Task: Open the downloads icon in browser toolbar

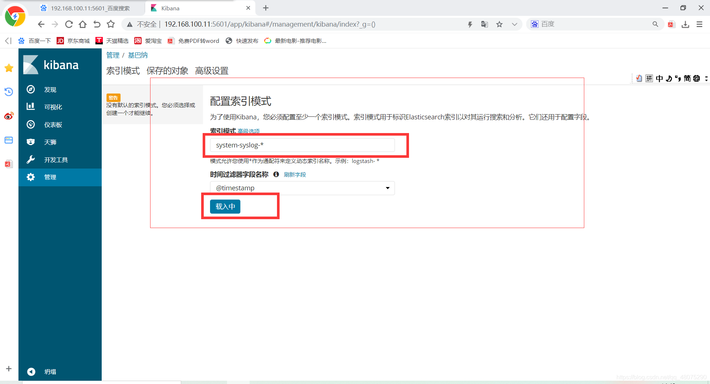Action: 685,24
